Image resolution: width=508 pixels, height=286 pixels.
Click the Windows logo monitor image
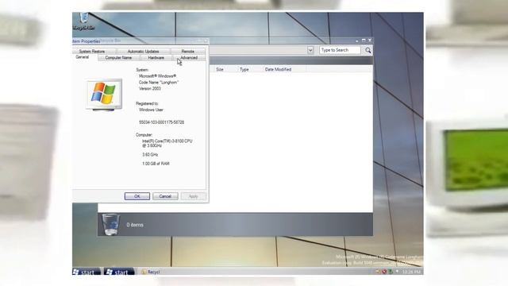click(x=104, y=95)
